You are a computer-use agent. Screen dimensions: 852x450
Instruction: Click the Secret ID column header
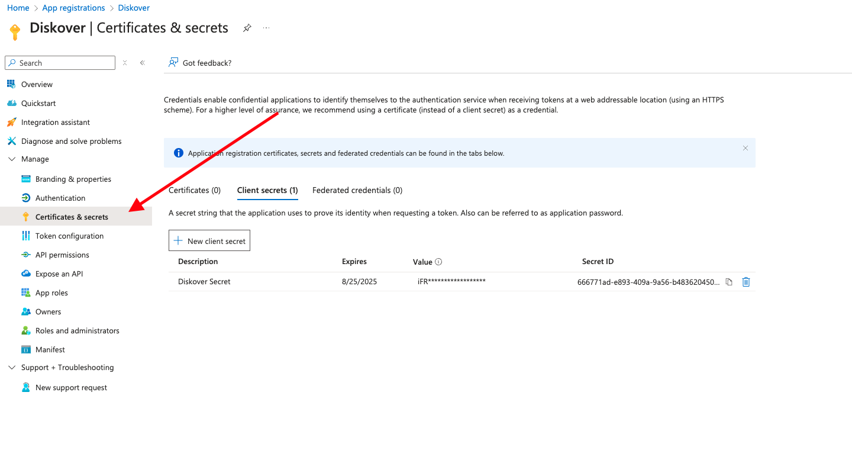(598, 262)
